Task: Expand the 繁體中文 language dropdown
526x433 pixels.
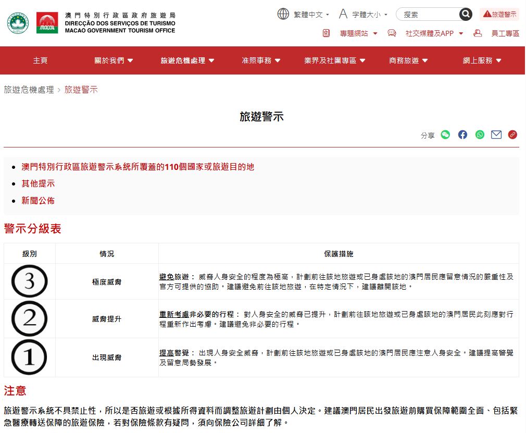Action: [309, 14]
